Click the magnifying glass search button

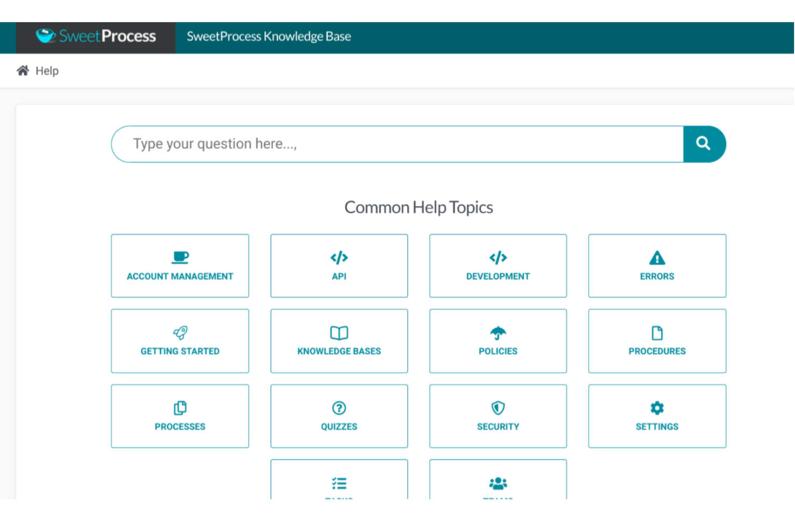[704, 143]
